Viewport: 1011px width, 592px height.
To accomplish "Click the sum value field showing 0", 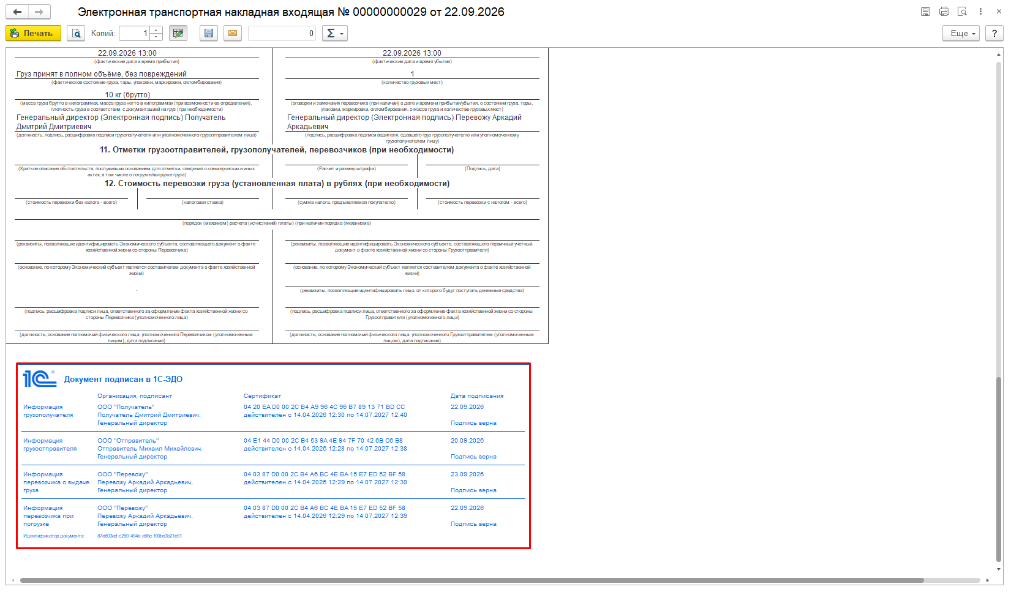I will (x=282, y=33).
